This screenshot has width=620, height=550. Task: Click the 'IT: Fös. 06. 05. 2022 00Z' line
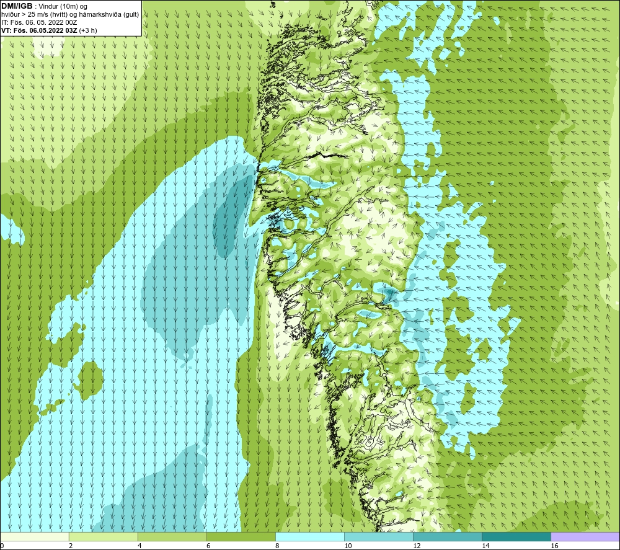[x=39, y=22]
